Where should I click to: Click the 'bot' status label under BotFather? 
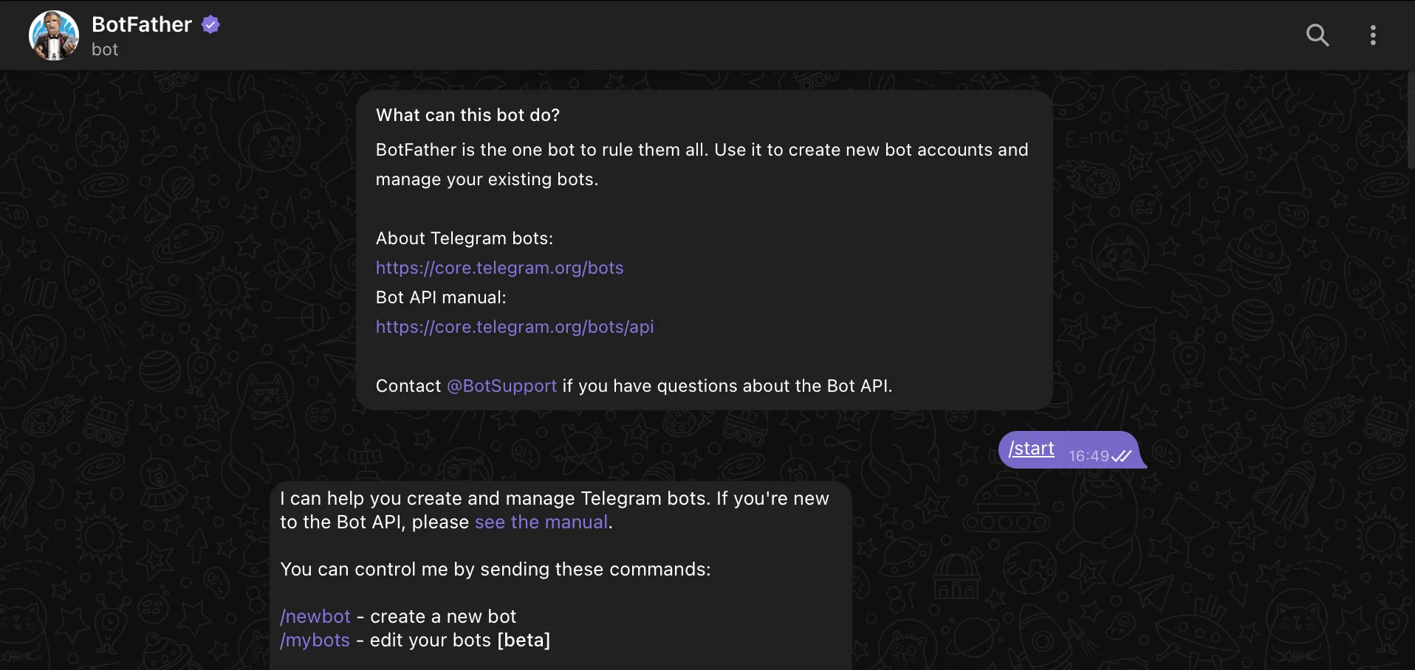coord(104,49)
